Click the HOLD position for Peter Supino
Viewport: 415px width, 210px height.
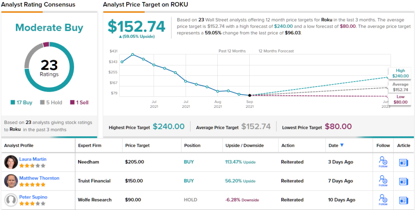[x=190, y=200]
